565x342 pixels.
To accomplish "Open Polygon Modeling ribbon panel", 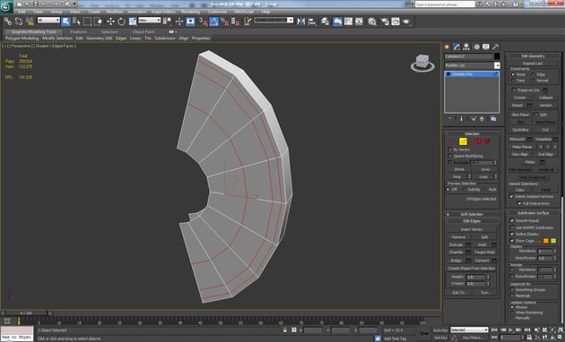I will pos(22,38).
